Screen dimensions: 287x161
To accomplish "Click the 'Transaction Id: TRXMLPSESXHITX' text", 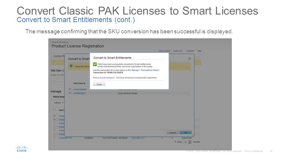I will [x=108, y=72].
